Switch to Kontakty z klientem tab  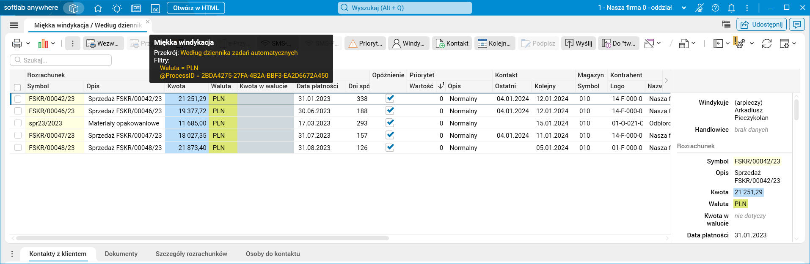click(58, 254)
